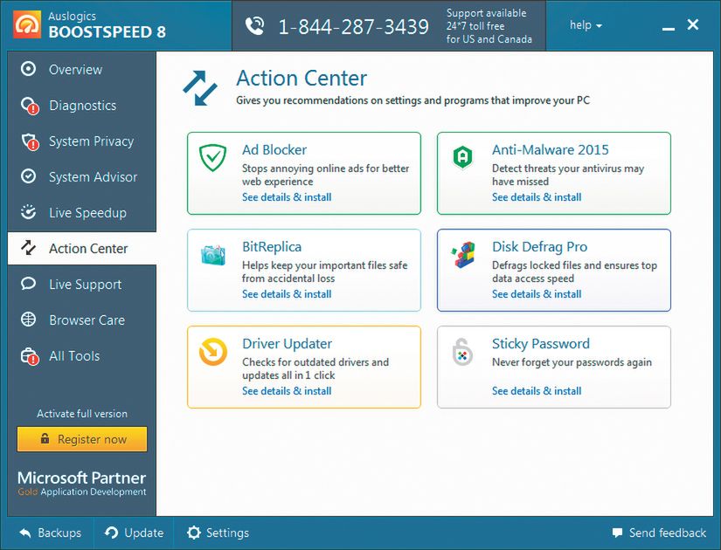The height and width of the screenshot is (550, 721).
Task: Open Settings from the bottom bar
Action: [x=218, y=533]
